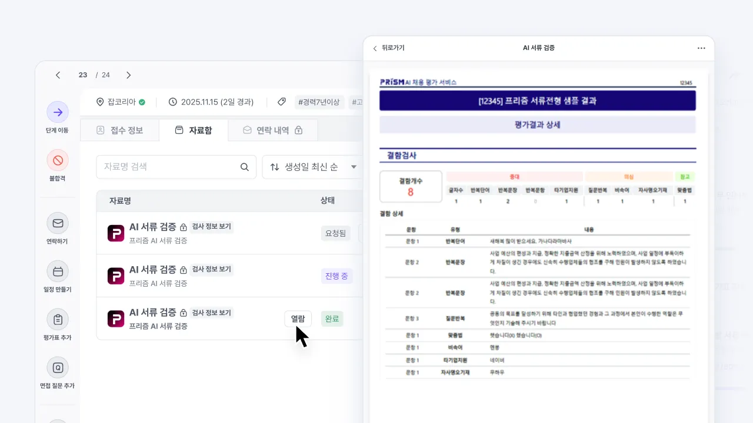The height and width of the screenshot is (423, 753).
Task: Click the location pin icon by 잡코리아
Action: pos(100,102)
